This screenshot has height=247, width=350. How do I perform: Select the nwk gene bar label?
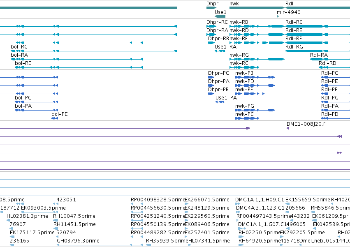point(234,4)
